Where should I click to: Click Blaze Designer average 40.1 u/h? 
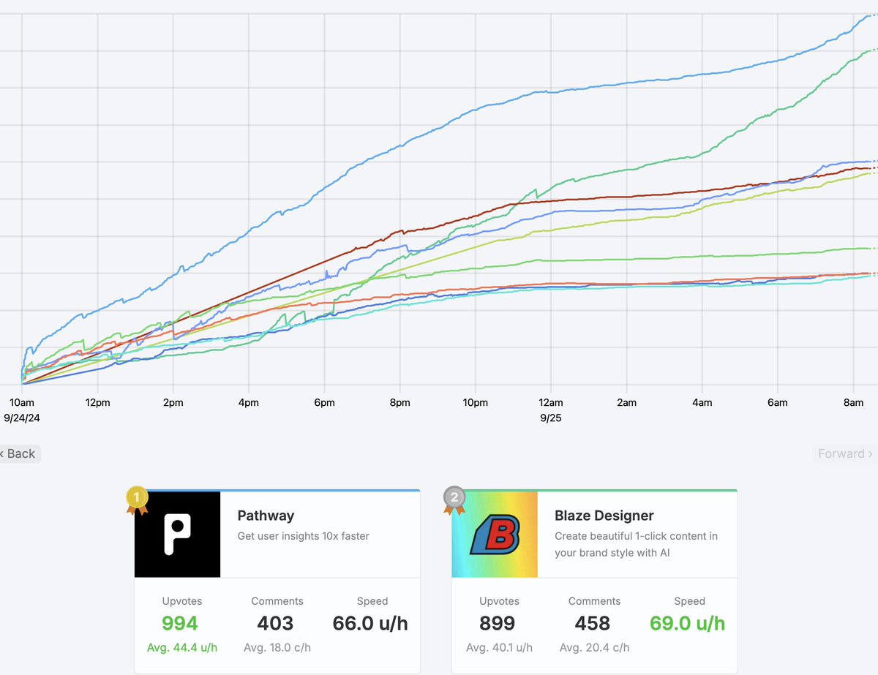point(500,648)
